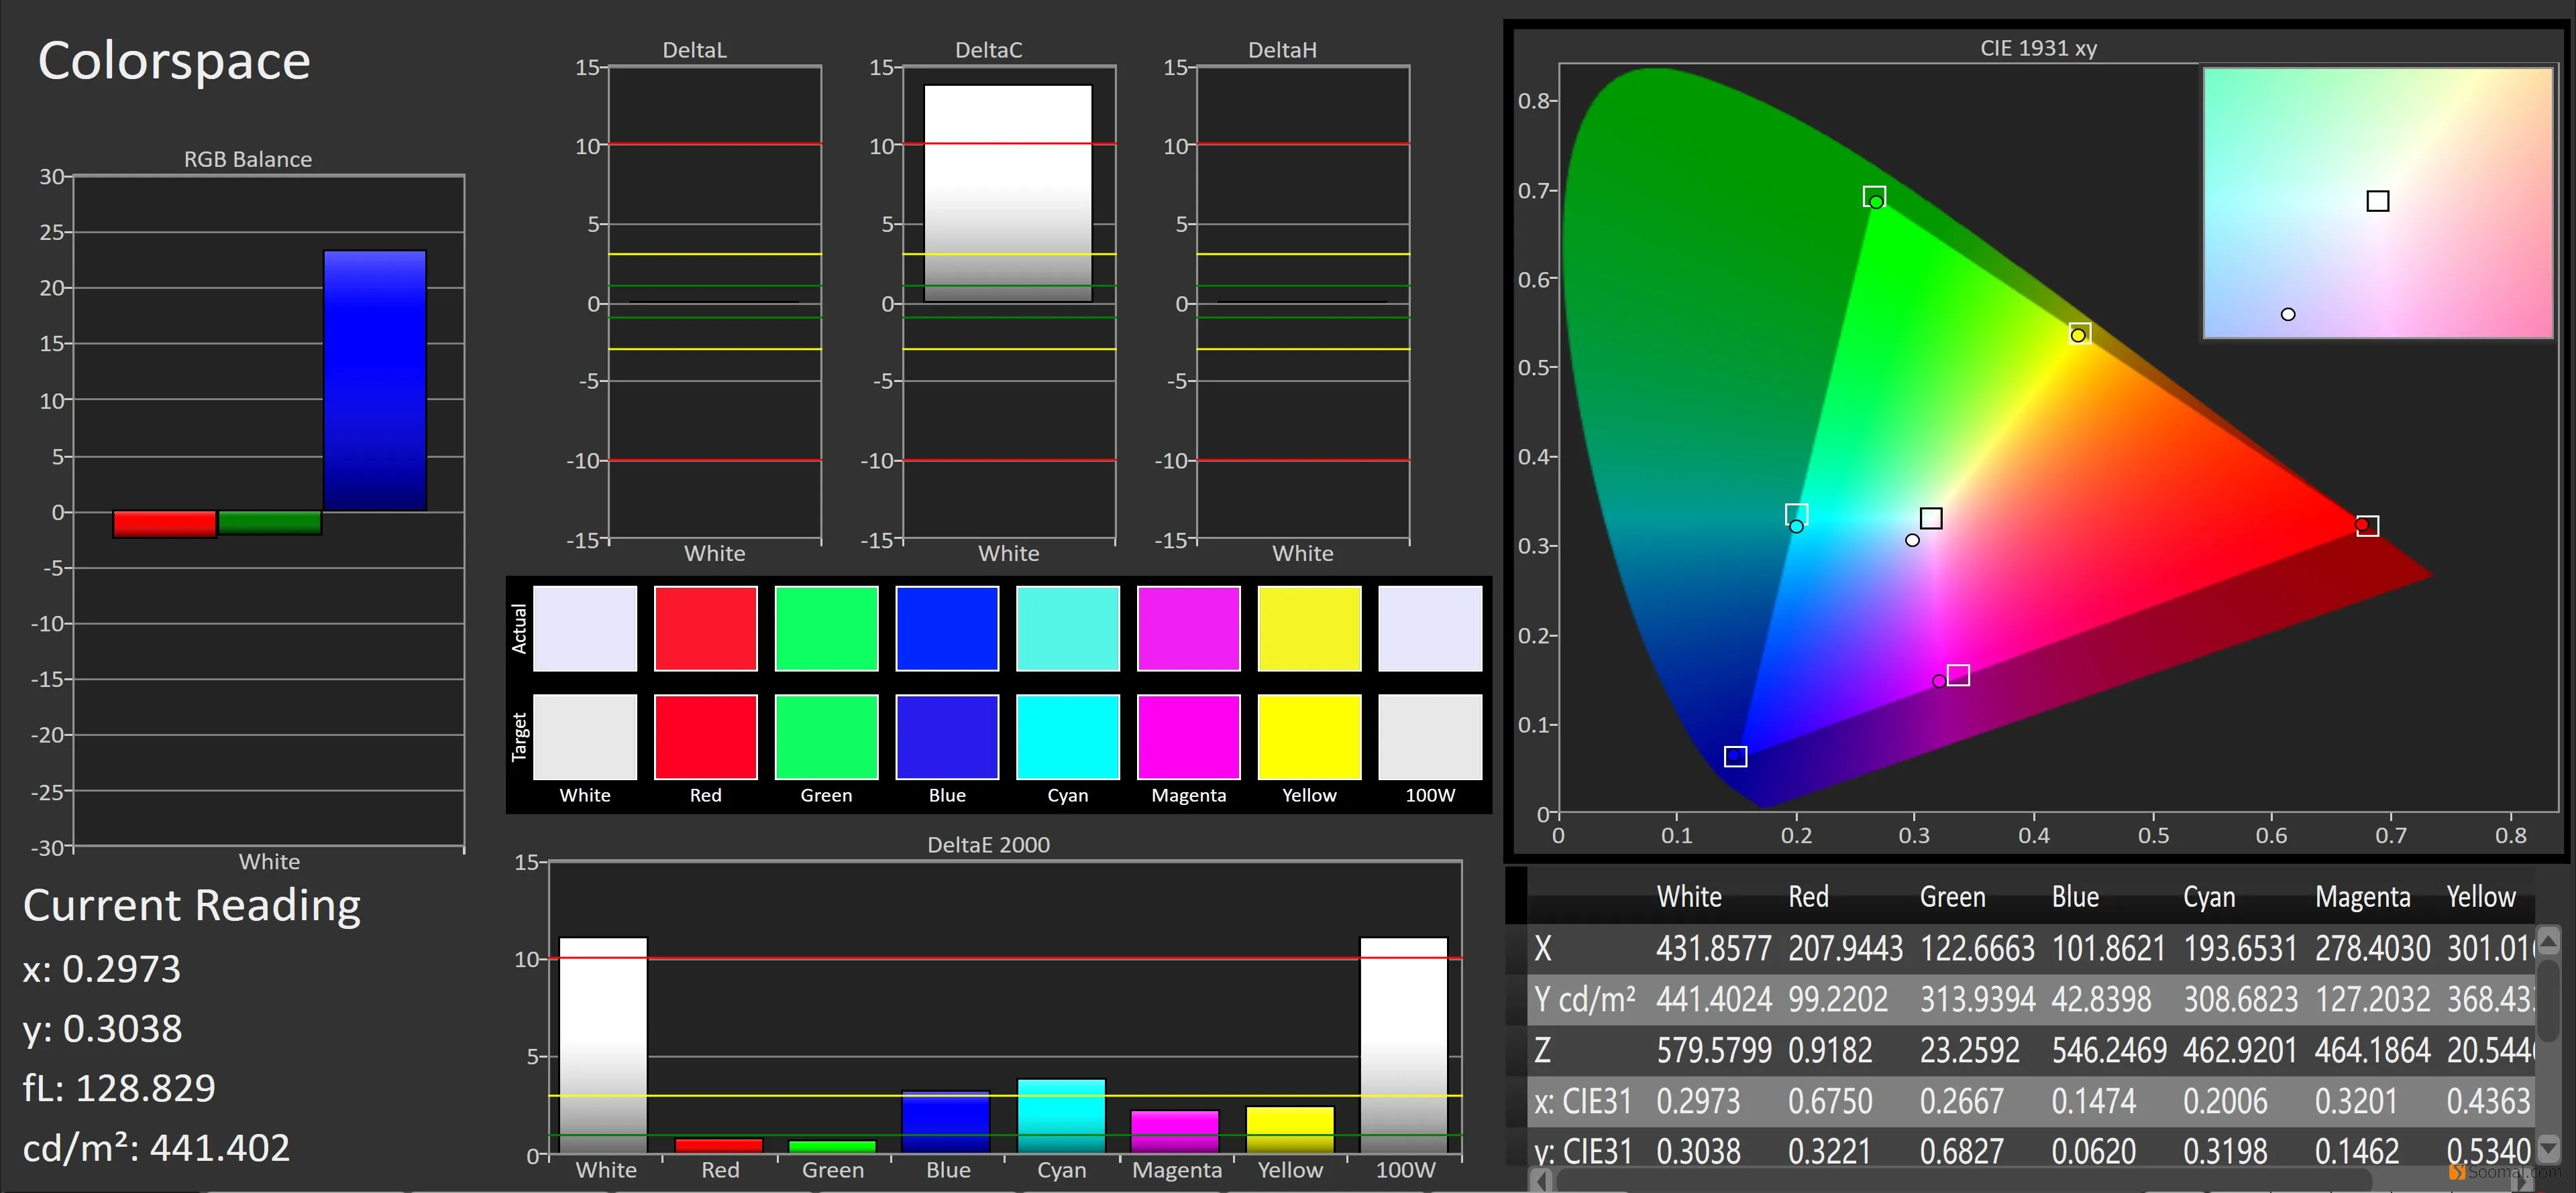Click the Yellow bar in DeltaE 2000 chart
The image size is (2576, 1193).
tap(1290, 1130)
